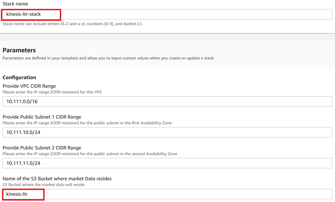Click 'Provide Public Subnet 2 CIDR Range' label

[42, 148]
